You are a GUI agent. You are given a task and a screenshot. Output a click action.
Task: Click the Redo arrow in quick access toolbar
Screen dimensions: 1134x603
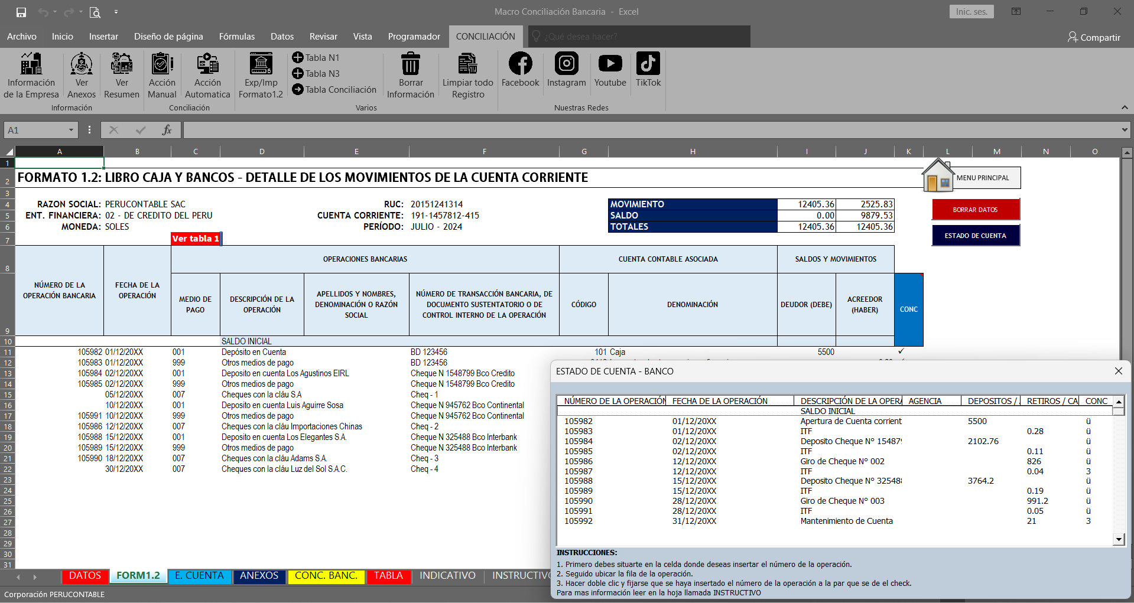[x=69, y=12]
